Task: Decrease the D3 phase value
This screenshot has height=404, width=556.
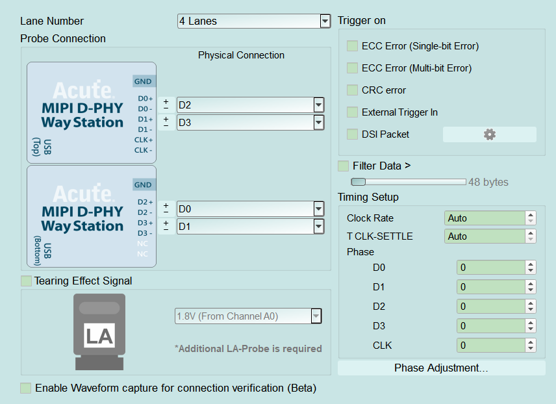Action: click(531, 329)
